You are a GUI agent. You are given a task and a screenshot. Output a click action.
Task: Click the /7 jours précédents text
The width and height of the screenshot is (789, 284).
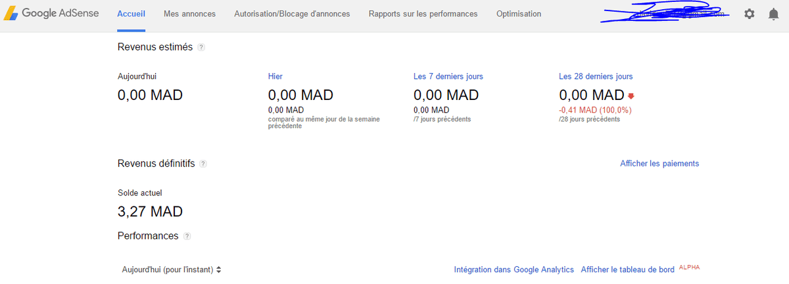[442, 119]
